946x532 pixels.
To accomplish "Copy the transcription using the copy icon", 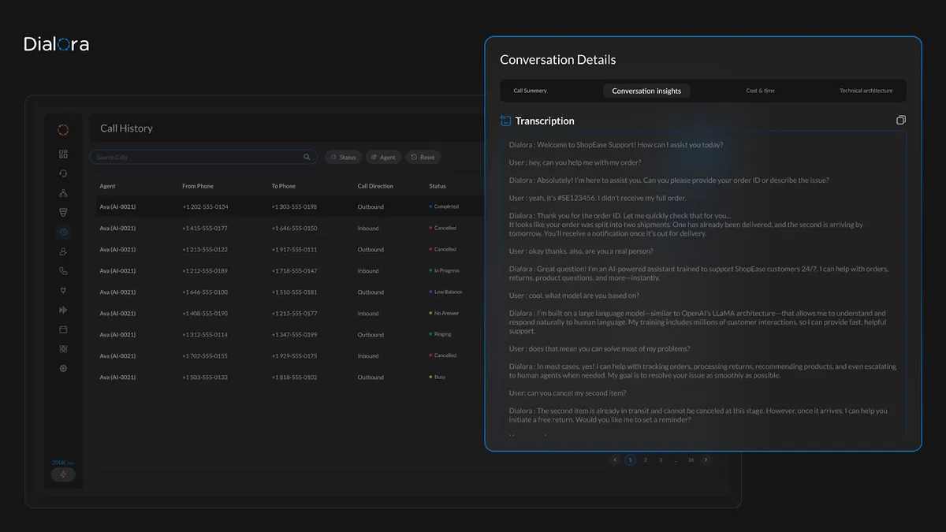I will tap(900, 121).
